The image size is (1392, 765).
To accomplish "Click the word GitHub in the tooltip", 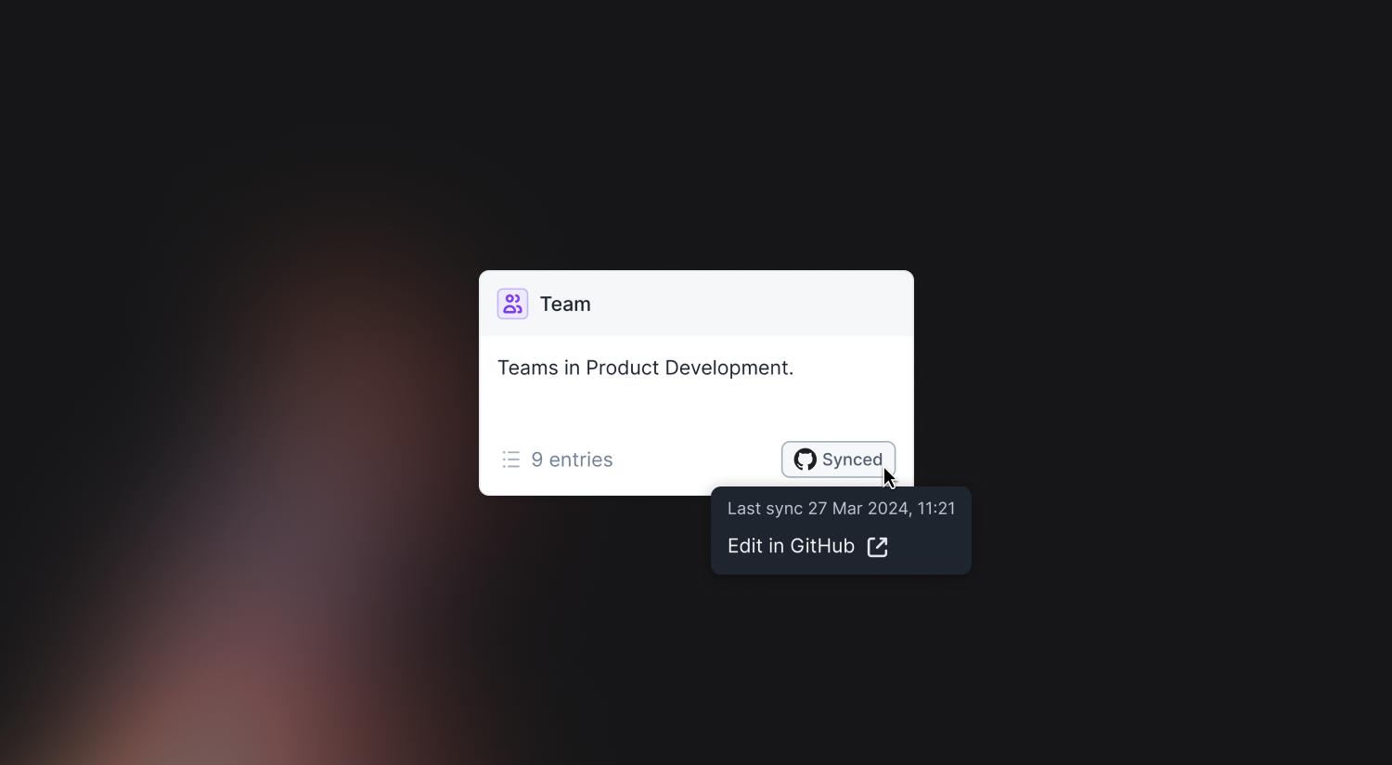I will pyautogui.click(x=822, y=546).
